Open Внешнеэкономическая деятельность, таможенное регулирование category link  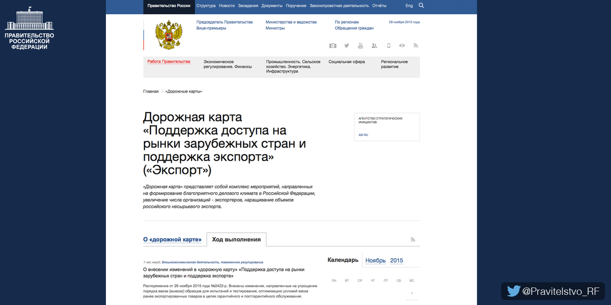tap(212, 262)
